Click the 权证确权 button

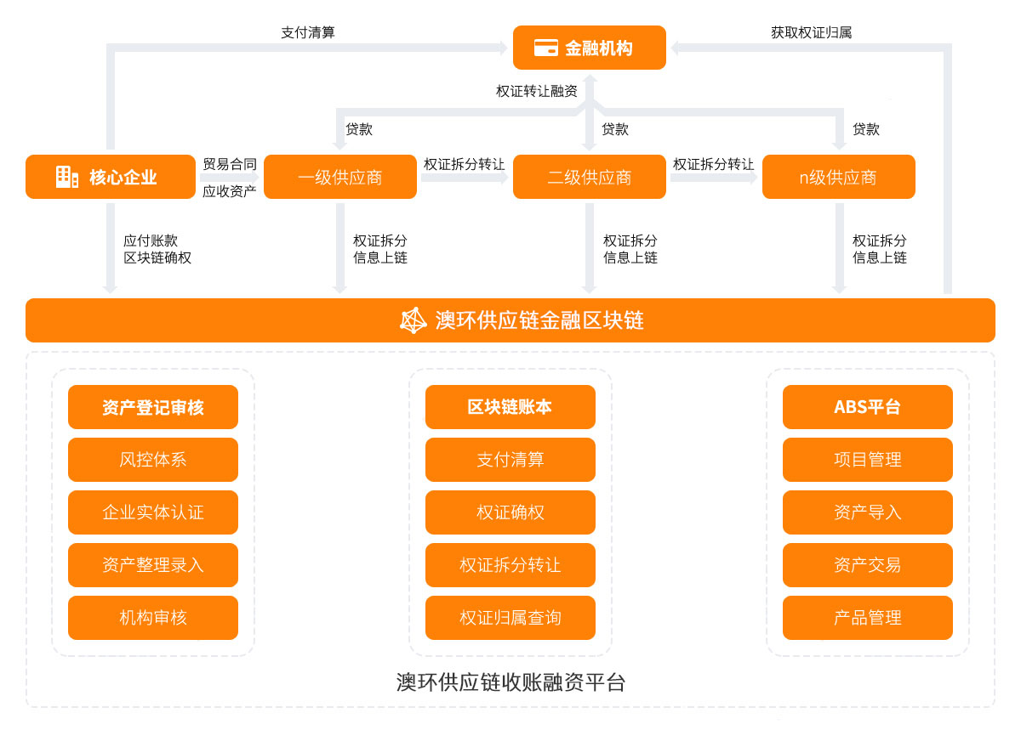(510, 512)
